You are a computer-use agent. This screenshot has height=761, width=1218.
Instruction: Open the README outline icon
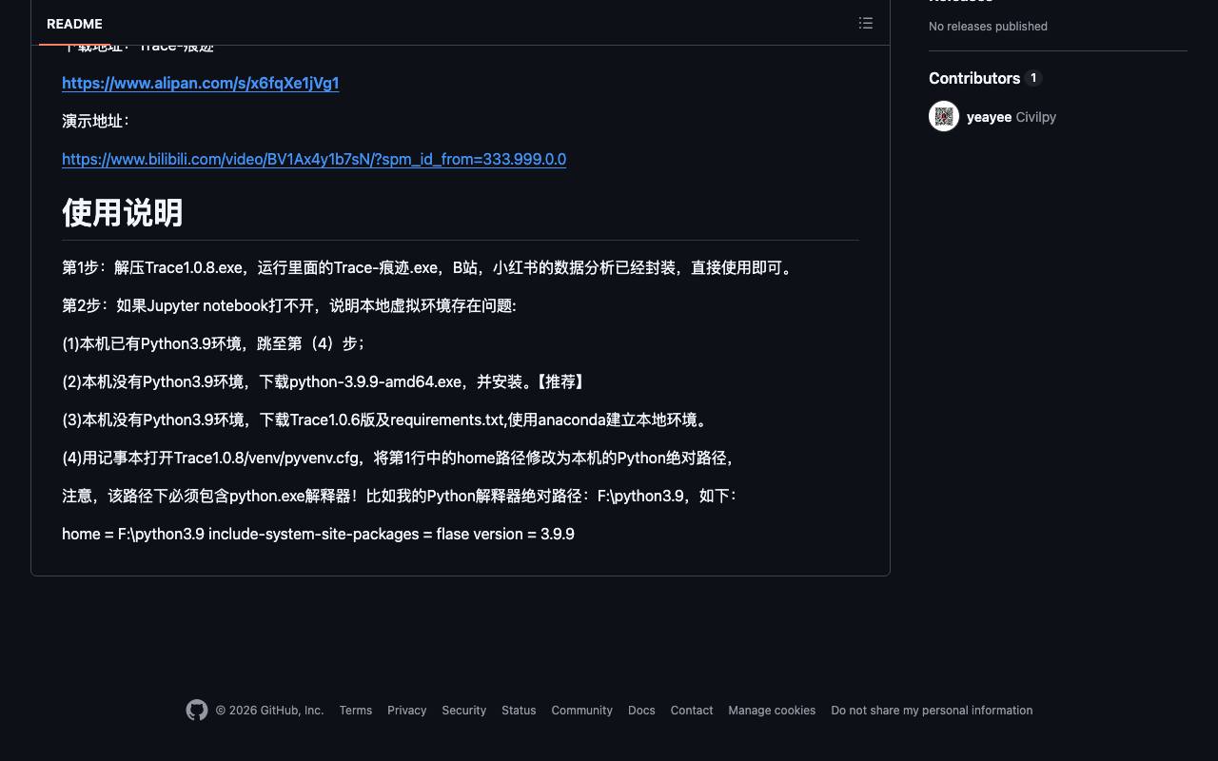coord(866,23)
